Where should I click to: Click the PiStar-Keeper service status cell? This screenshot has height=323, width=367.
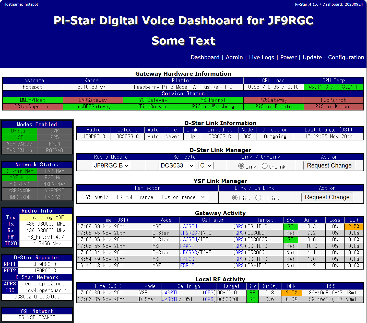pos(334,106)
